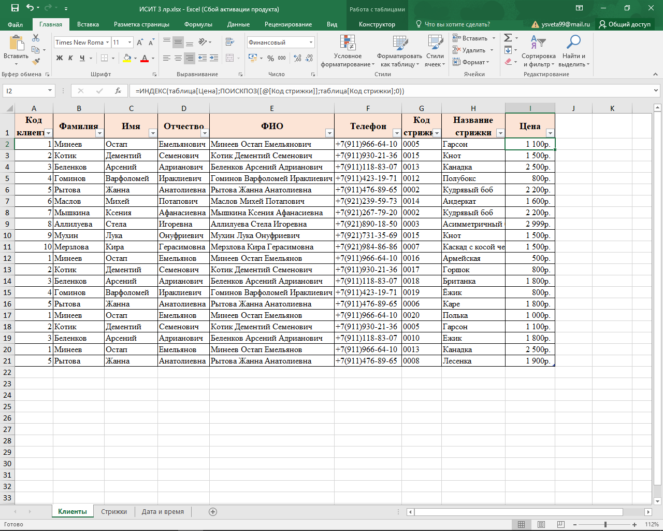Click the increase font size icon
Viewport: 663px width, 531px height.
(140, 43)
